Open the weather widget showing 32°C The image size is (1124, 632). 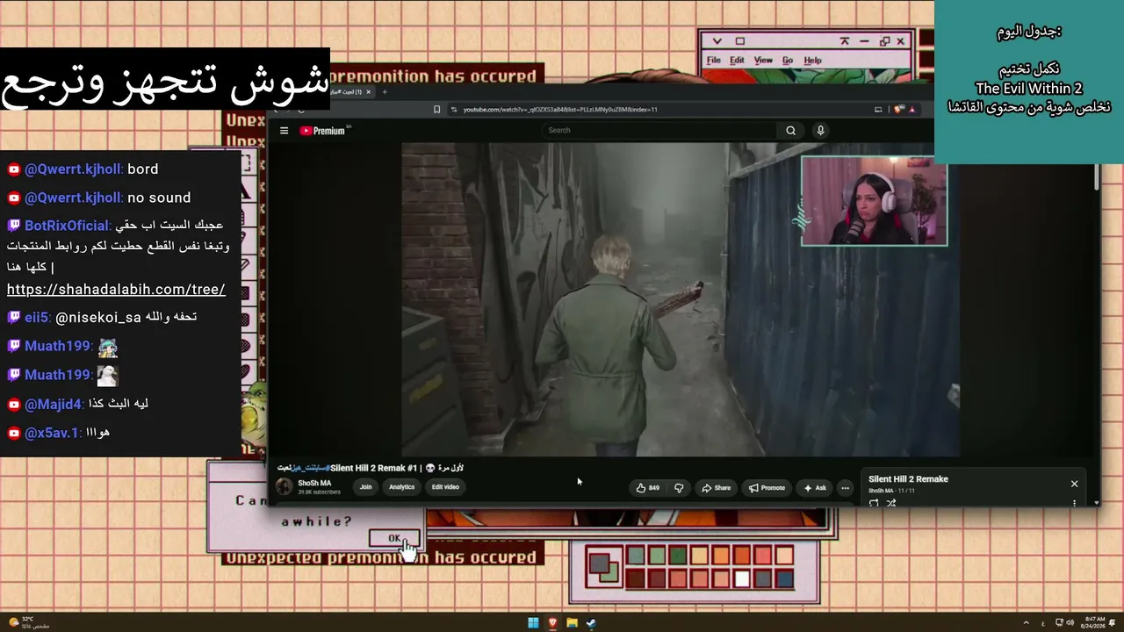(29, 622)
